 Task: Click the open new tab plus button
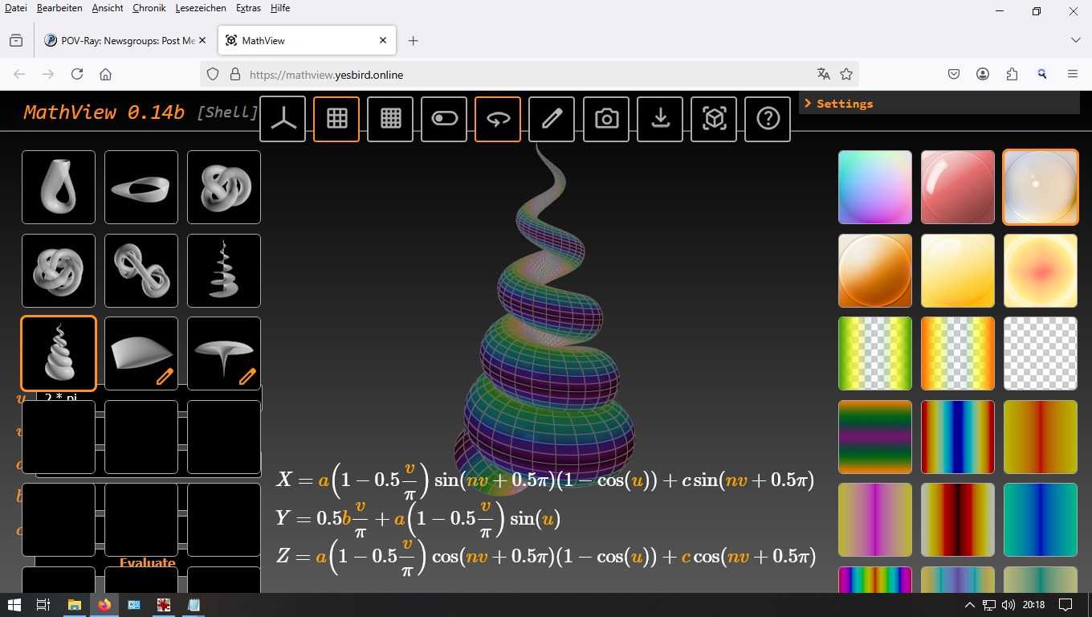coord(414,40)
